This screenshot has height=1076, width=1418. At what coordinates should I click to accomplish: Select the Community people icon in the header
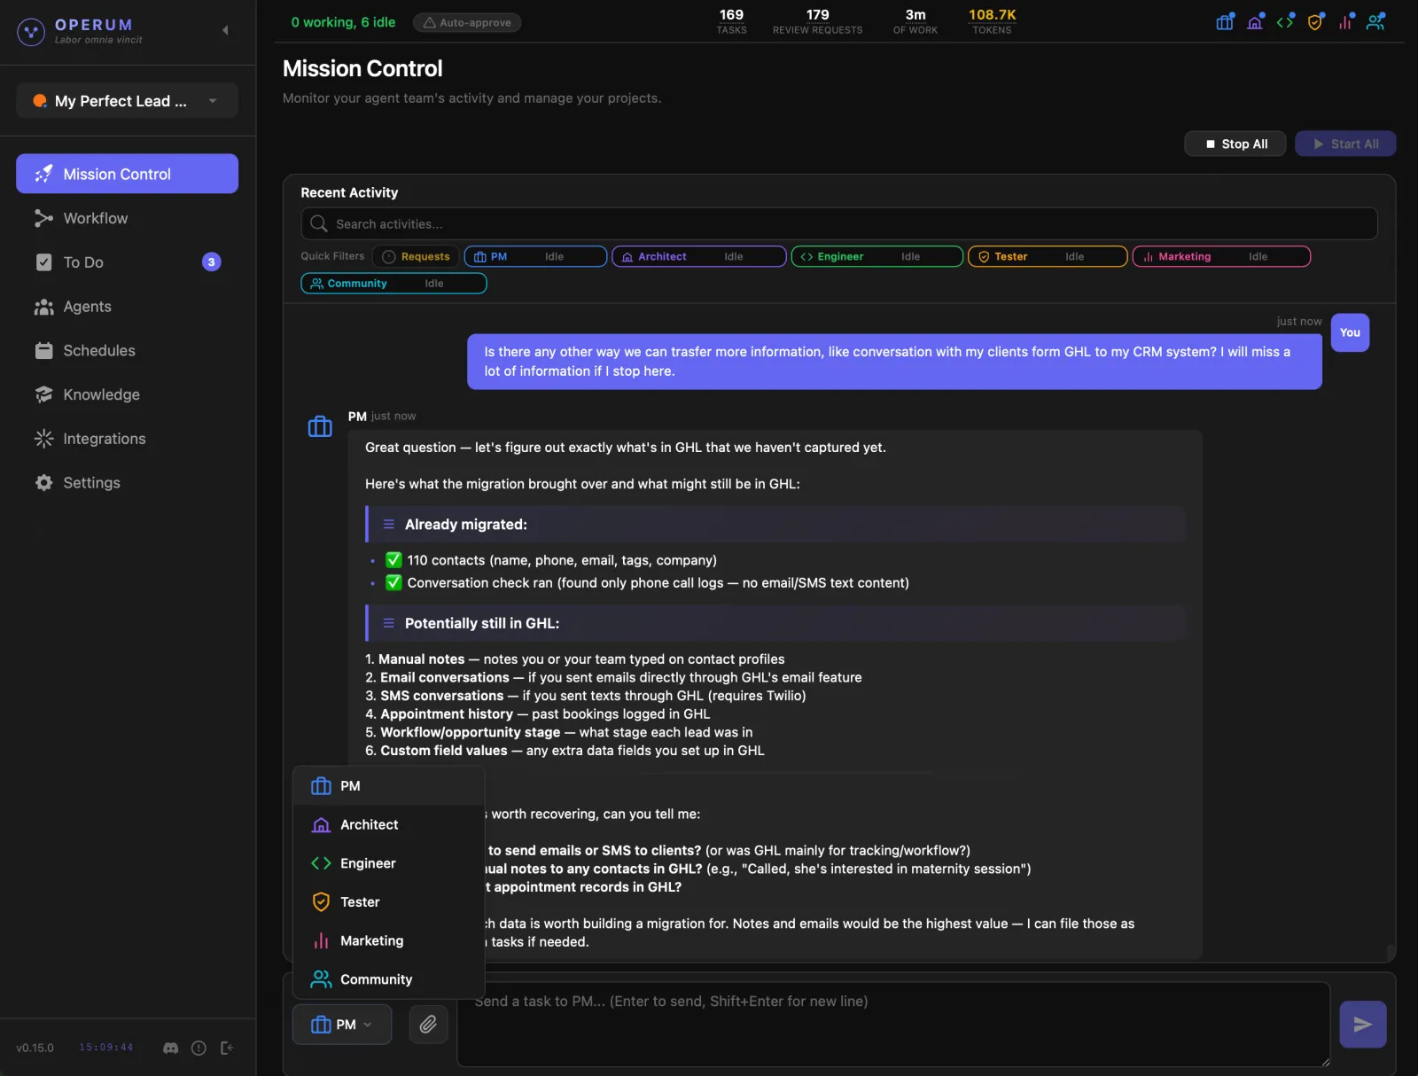point(1375,21)
